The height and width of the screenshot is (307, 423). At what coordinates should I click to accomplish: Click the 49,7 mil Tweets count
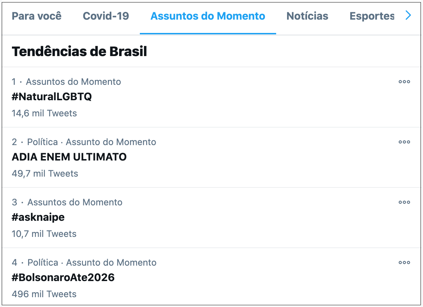pos(45,173)
